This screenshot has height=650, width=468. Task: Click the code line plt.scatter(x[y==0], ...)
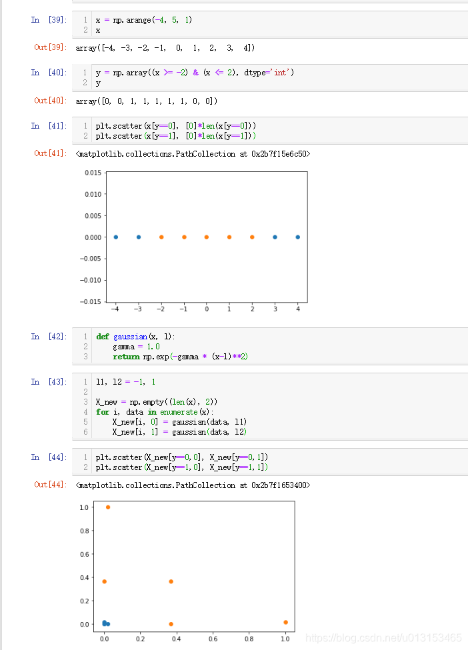coord(176,125)
